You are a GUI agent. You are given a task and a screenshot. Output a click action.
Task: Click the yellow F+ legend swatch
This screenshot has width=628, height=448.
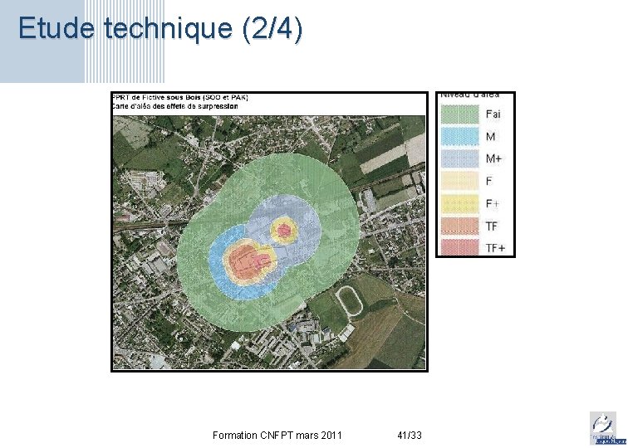pos(460,203)
